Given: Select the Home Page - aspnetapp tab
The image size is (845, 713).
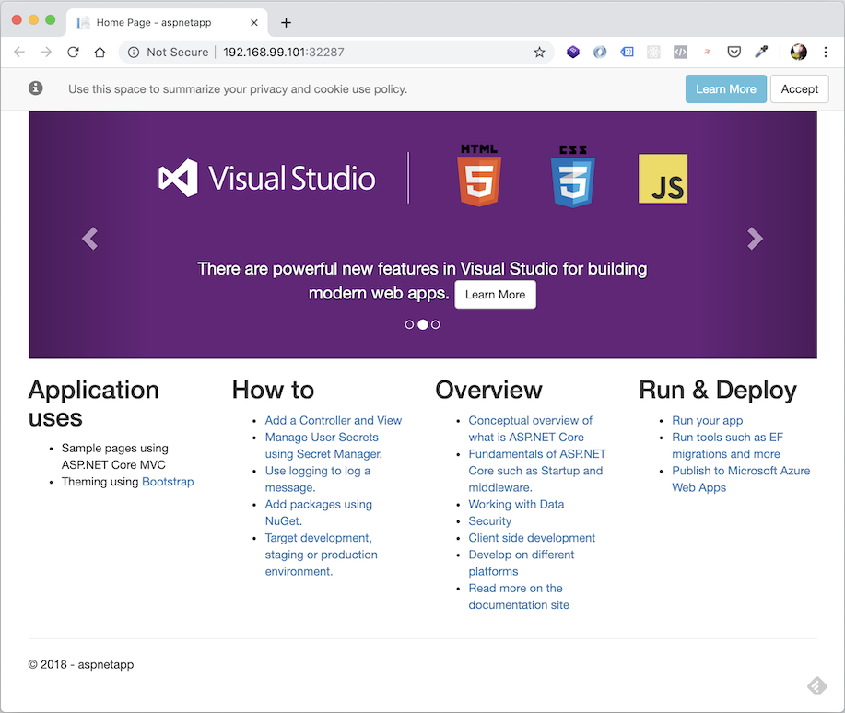Looking at the screenshot, I should (x=167, y=23).
